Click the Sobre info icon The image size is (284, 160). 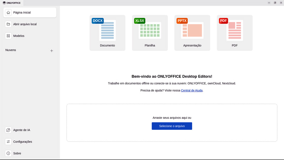(9, 153)
